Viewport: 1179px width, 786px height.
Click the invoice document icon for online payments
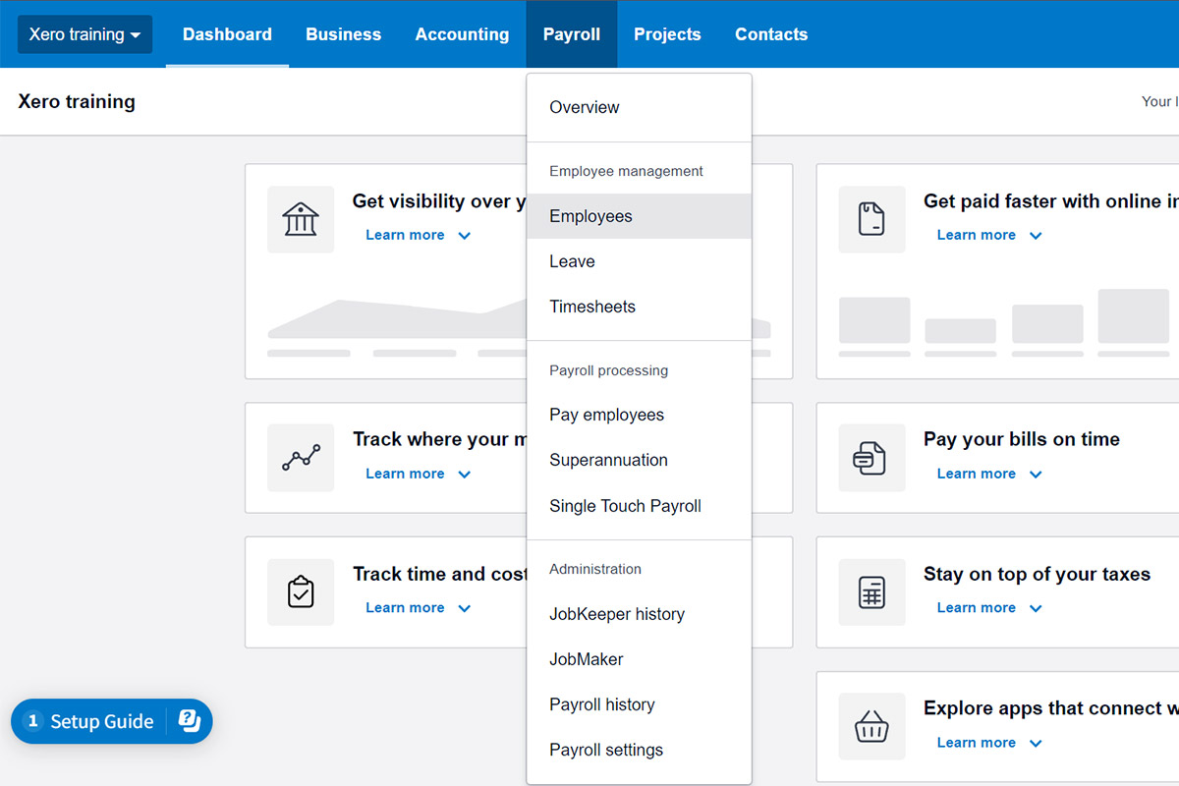pyautogui.click(x=871, y=219)
